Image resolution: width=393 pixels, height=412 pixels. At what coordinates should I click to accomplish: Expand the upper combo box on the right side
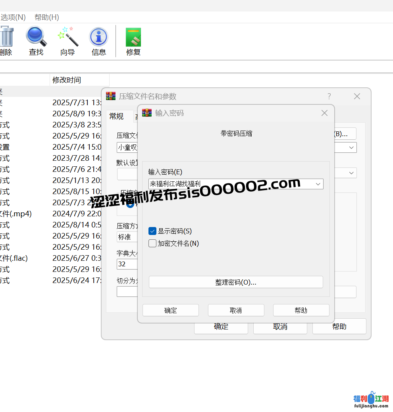351,147
